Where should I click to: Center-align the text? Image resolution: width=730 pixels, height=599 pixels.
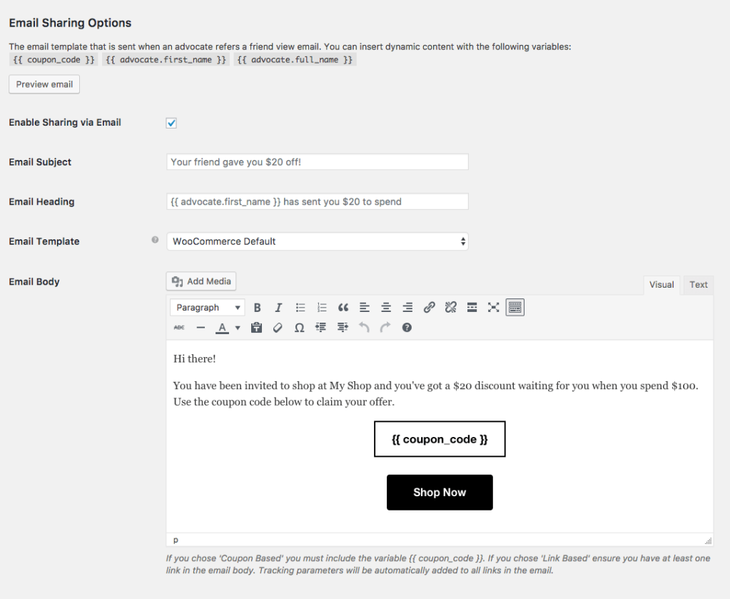386,308
